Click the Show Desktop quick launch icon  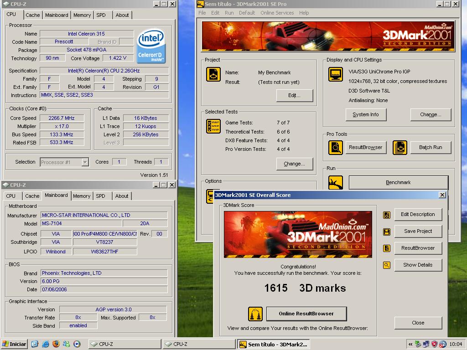[35, 344]
